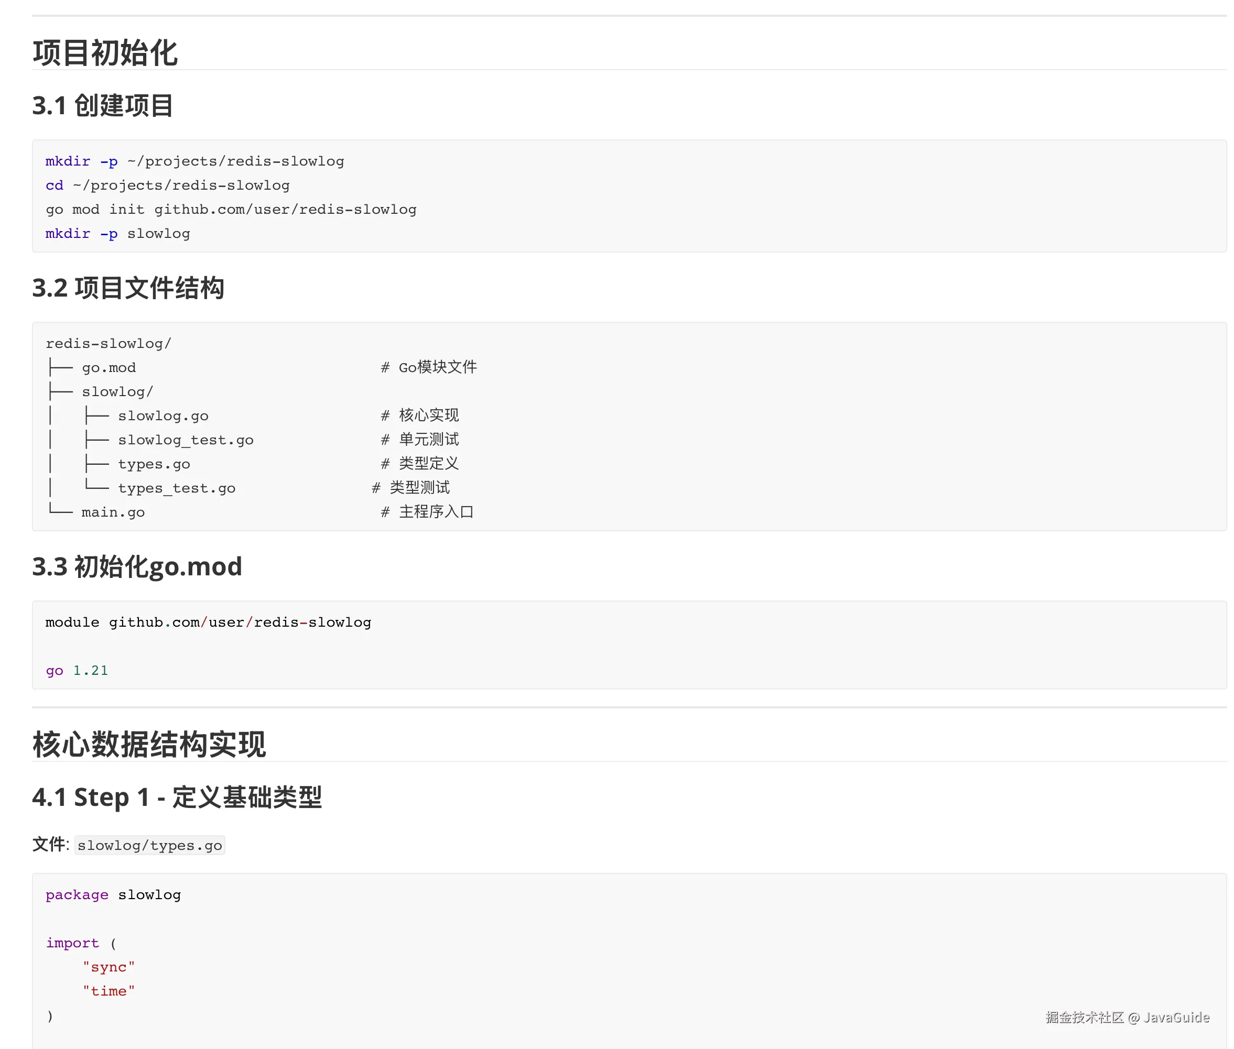1234x1049 pixels.
Task: Click the mkdir -p slowlog line
Action: [118, 234]
